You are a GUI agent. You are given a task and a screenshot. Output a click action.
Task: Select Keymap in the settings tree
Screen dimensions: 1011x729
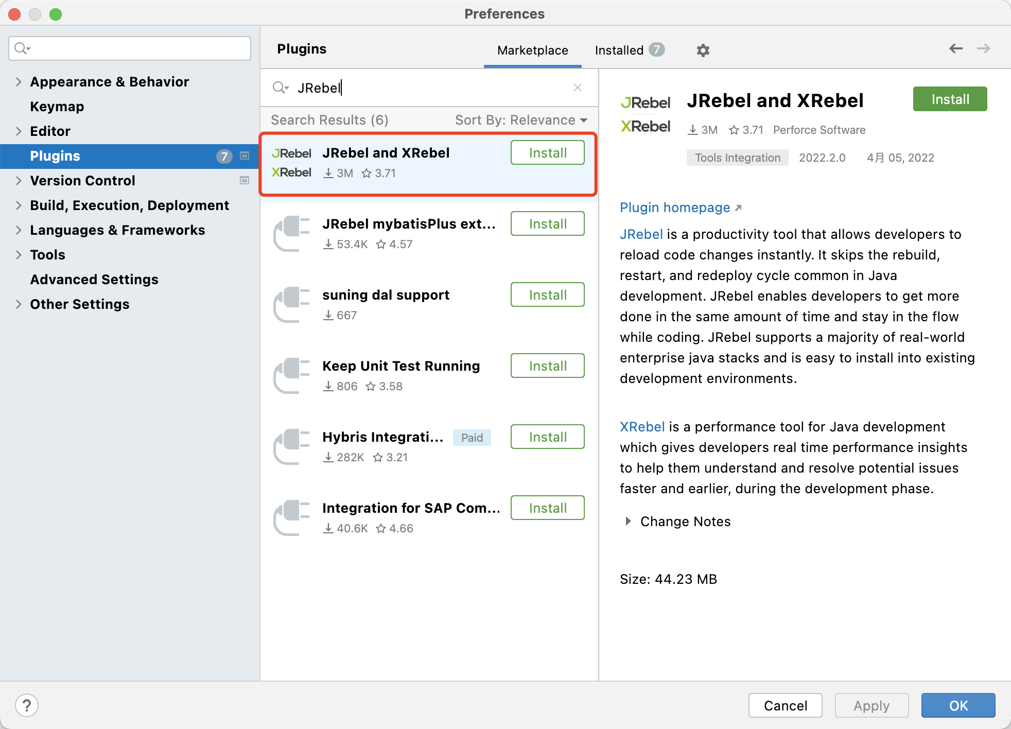57,107
